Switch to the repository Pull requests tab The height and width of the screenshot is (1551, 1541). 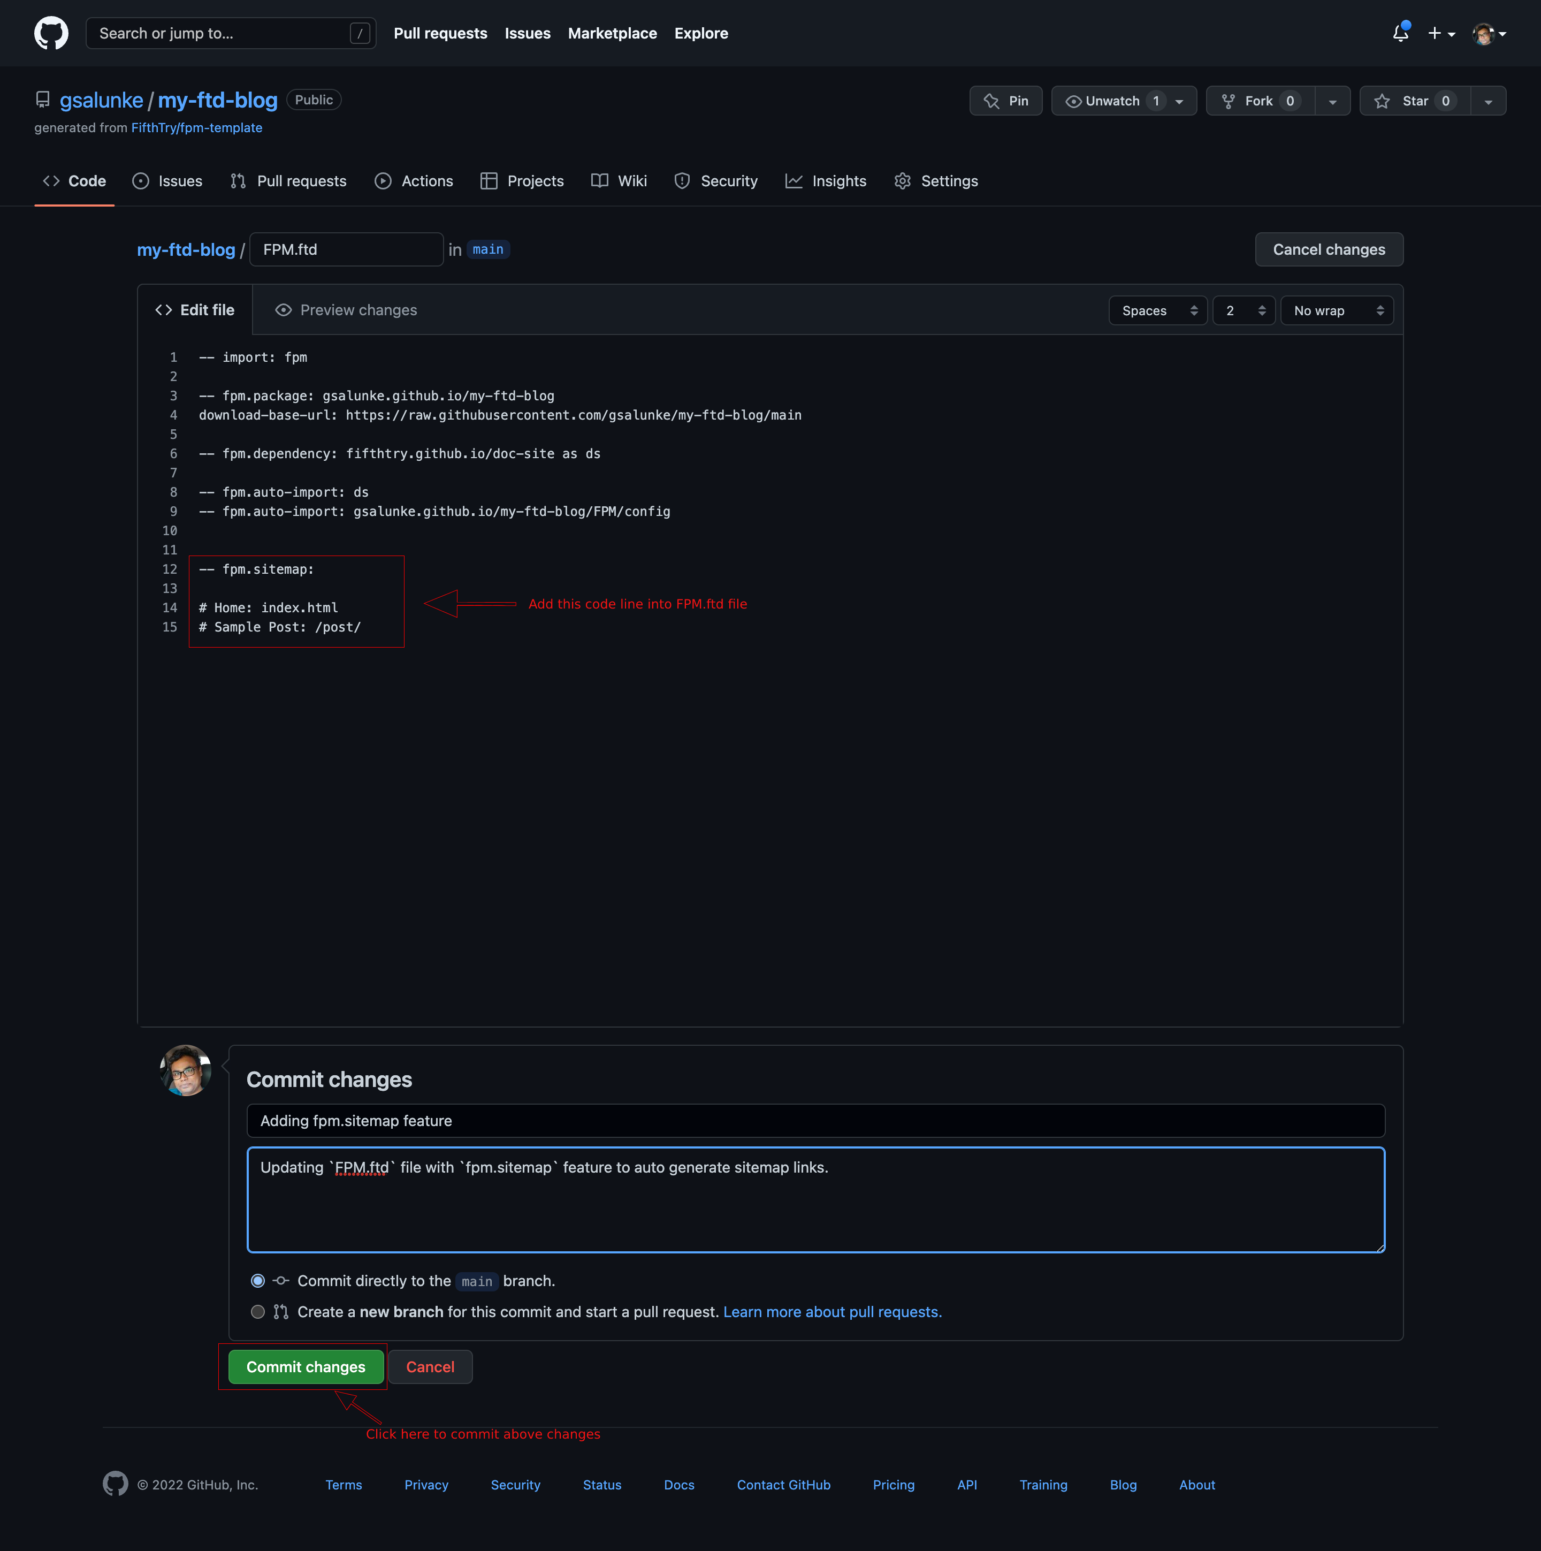click(x=288, y=181)
